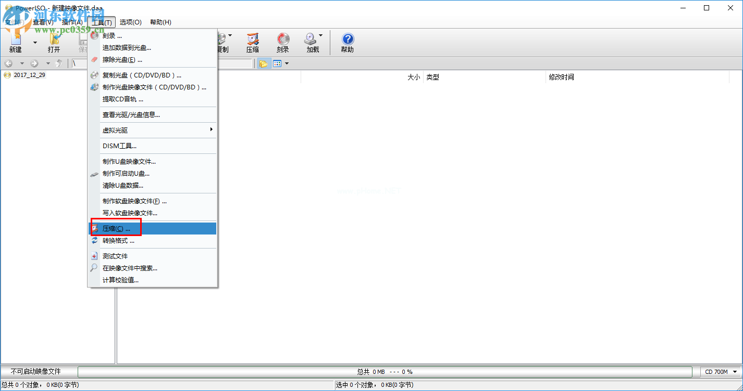Choose 制作光盘映像文件 (CD/DVD/BD) ... entry
Image resolution: width=743 pixels, height=391 pixels.
[152, 87]
